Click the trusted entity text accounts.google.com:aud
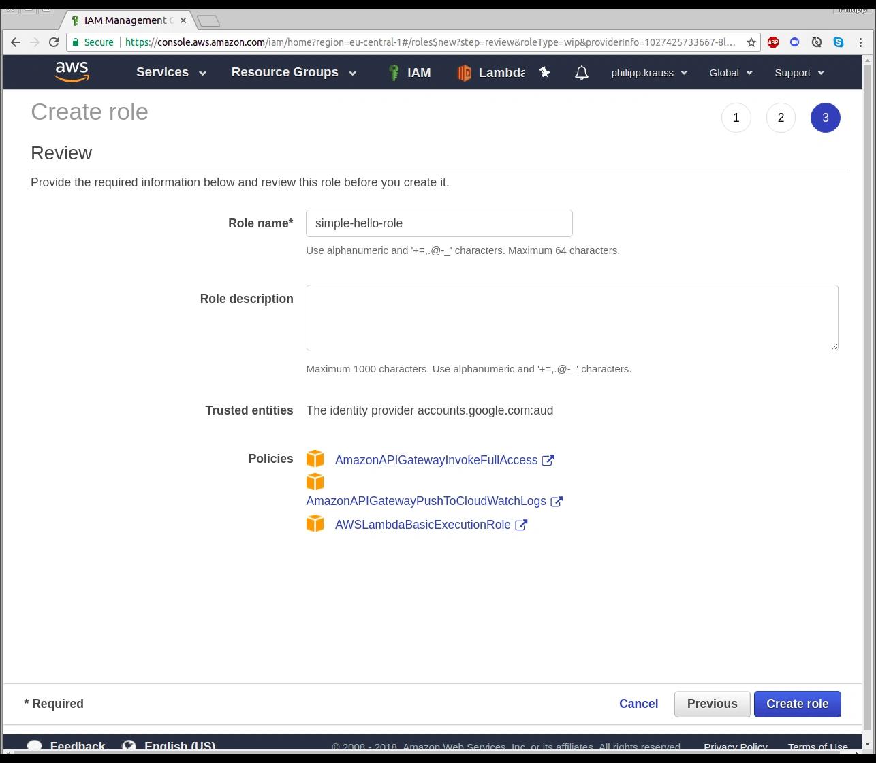This screenshot has height=763, width=876. (x=485, y=410)
